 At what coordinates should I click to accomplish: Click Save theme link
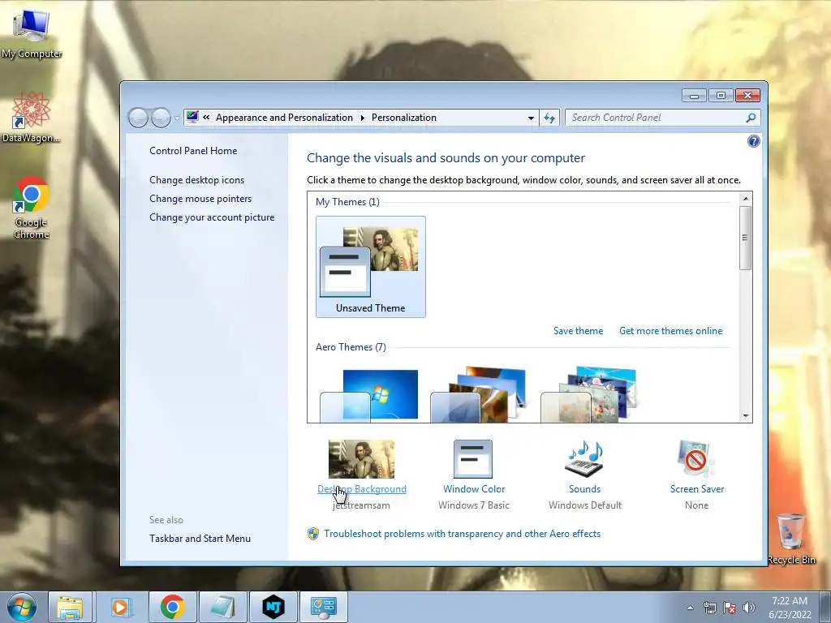coord(578,331)
